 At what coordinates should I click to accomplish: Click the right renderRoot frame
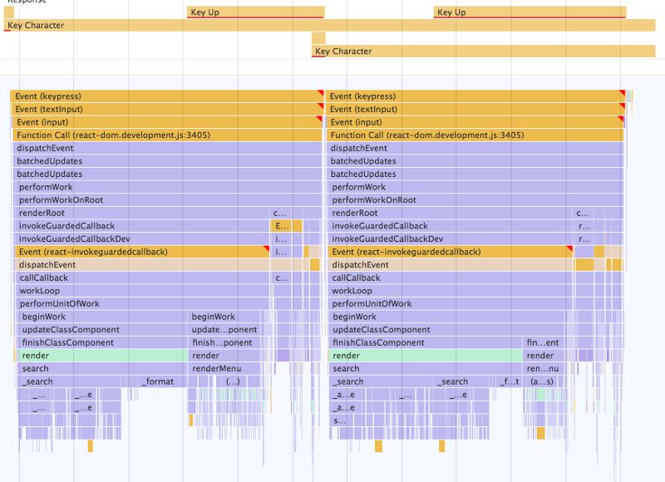pos(449,213)
